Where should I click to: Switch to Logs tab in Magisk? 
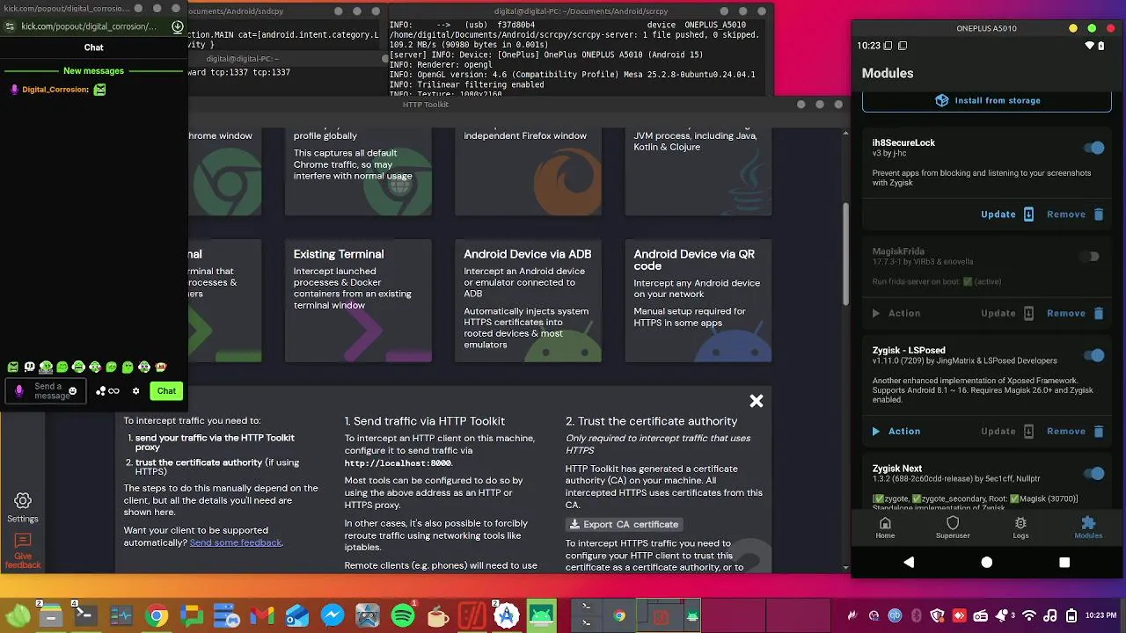(1020, 527)
